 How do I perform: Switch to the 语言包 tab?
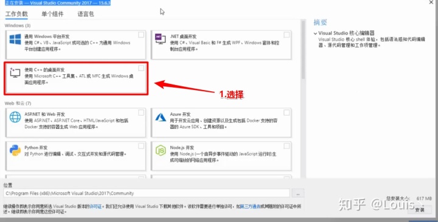(x=86, y=14)
